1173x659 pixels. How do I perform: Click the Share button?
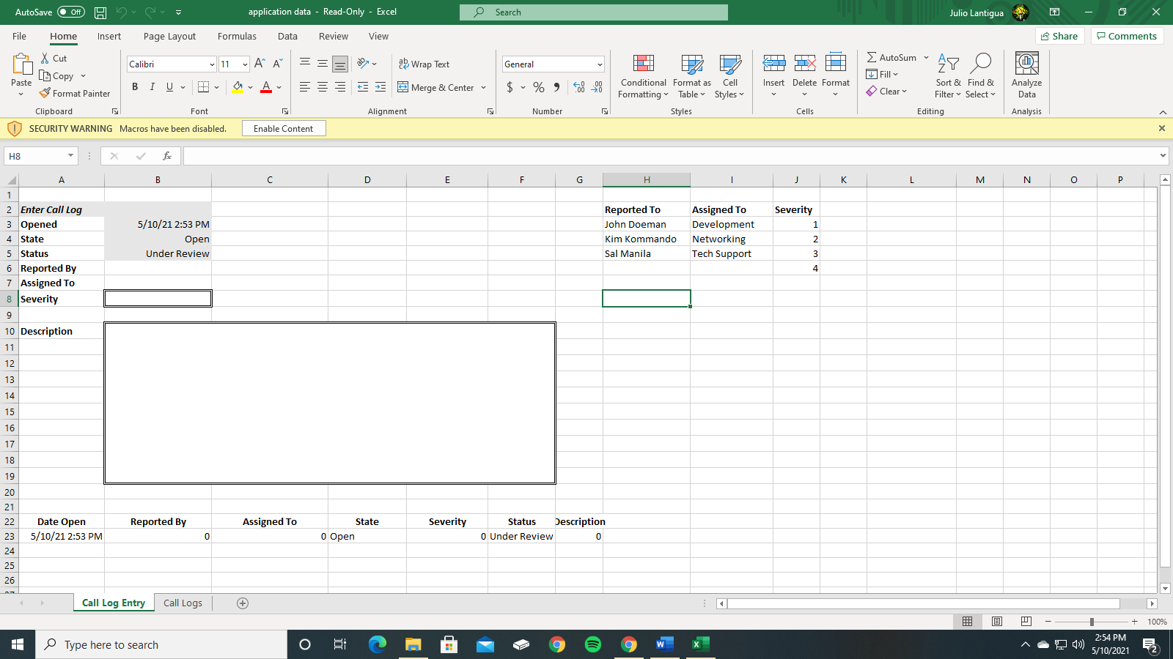[1059, 35]
